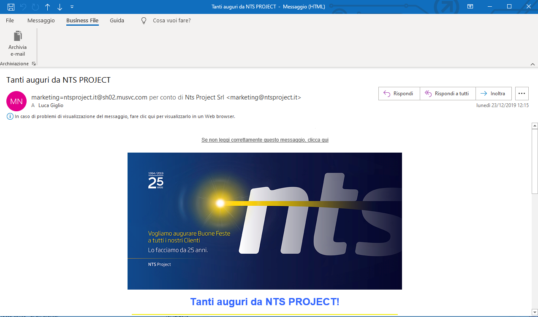Click the info icon in the message bar
Viewport: 538px width, 317px height.
pos(10,116)
